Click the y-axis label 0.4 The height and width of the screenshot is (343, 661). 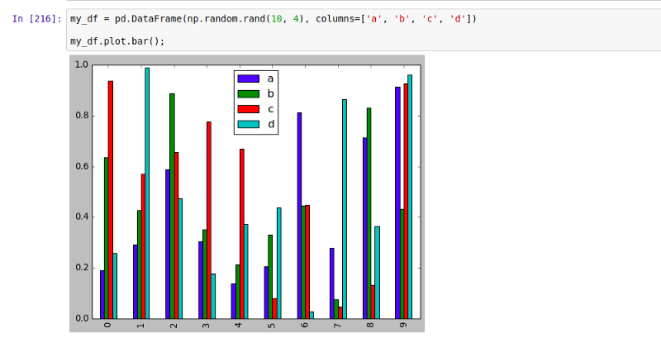click(81, 217)
